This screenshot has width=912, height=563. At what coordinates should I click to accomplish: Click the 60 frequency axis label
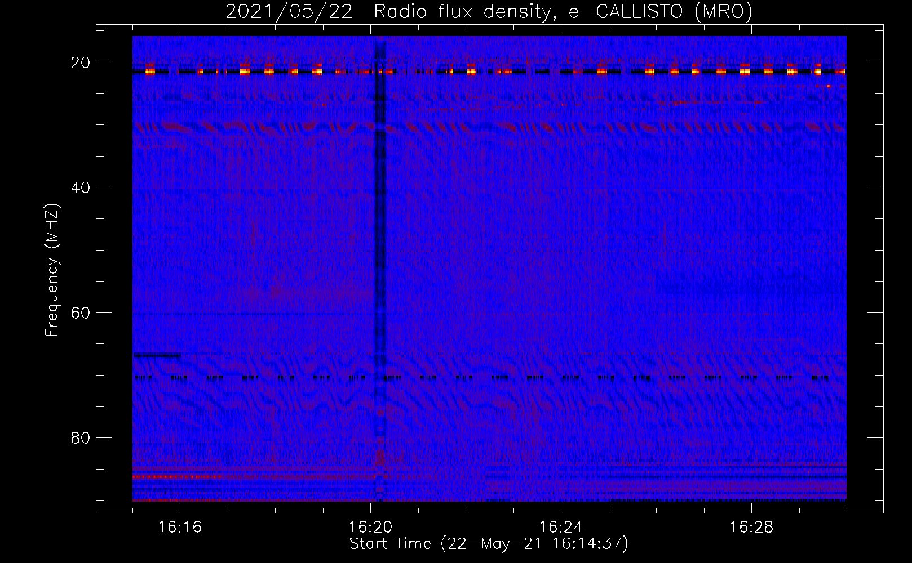81,312
